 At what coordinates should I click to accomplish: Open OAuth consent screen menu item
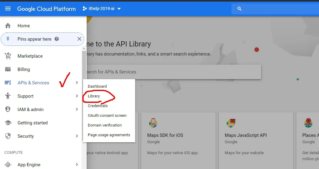pos(107,115)
